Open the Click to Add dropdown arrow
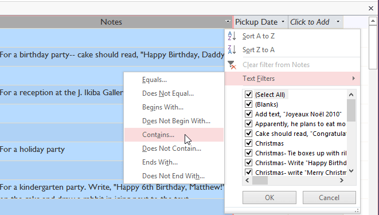379x215 pixels. pyautogui.click(x=338, y=22)
